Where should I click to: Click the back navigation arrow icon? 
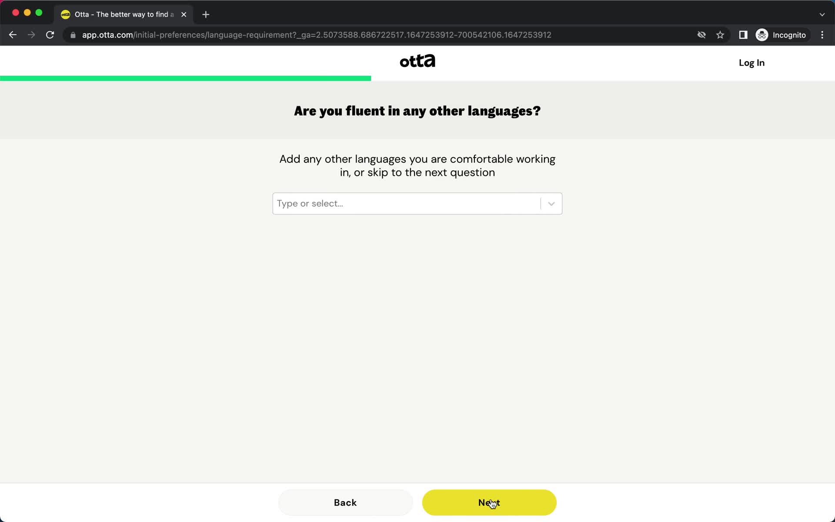tap(13, 34)
